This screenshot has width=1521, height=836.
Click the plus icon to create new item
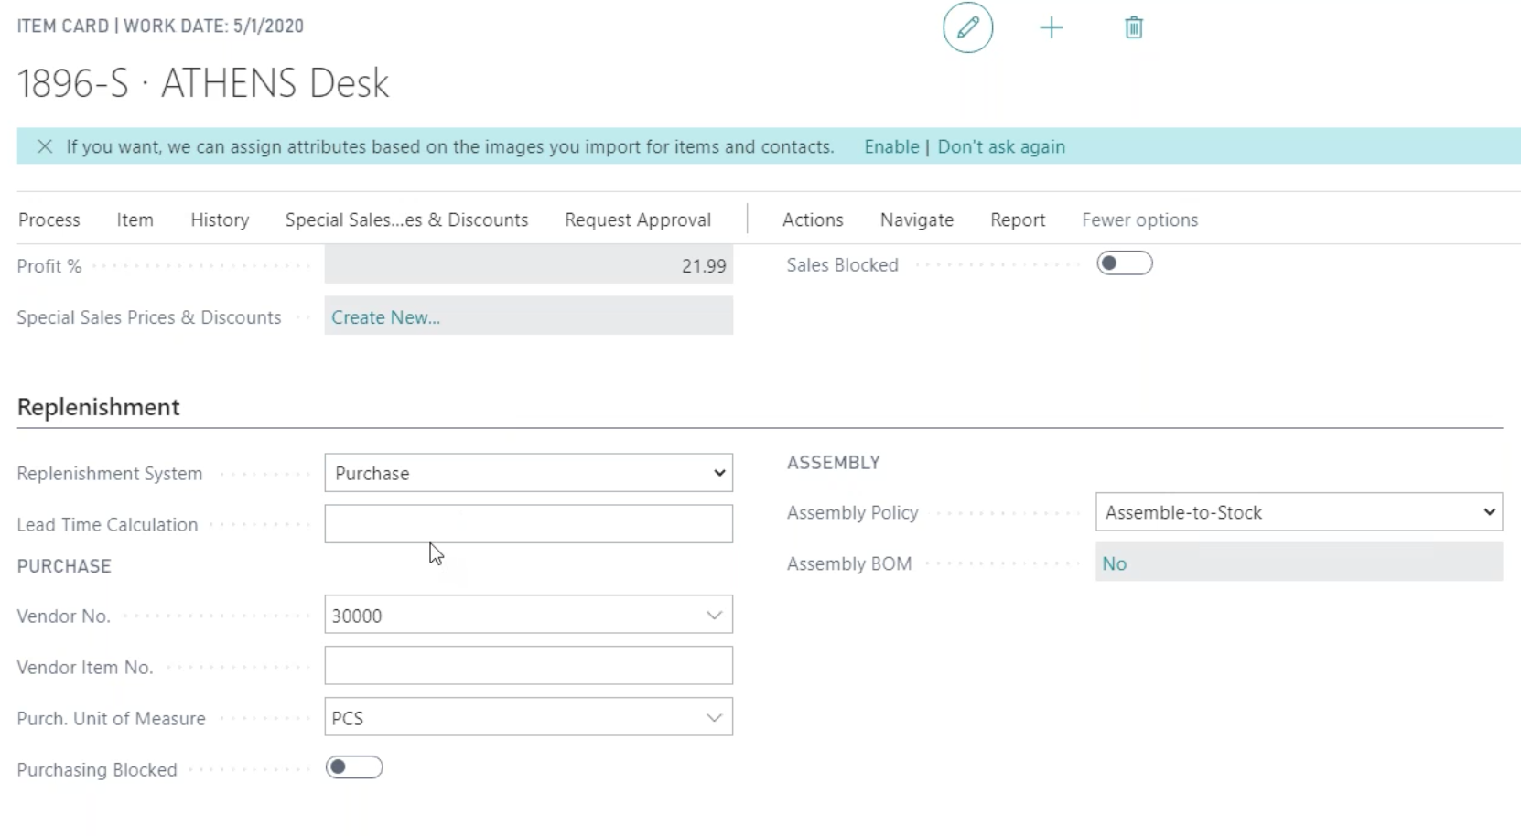point(1052,27)
